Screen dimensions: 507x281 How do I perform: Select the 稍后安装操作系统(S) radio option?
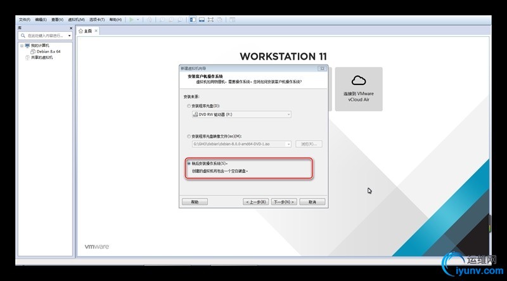click(x=189, y=164)
